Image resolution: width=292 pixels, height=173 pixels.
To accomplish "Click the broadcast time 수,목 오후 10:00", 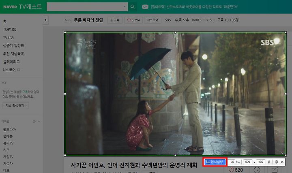I will pyautogui.click(x=193, y=20).
